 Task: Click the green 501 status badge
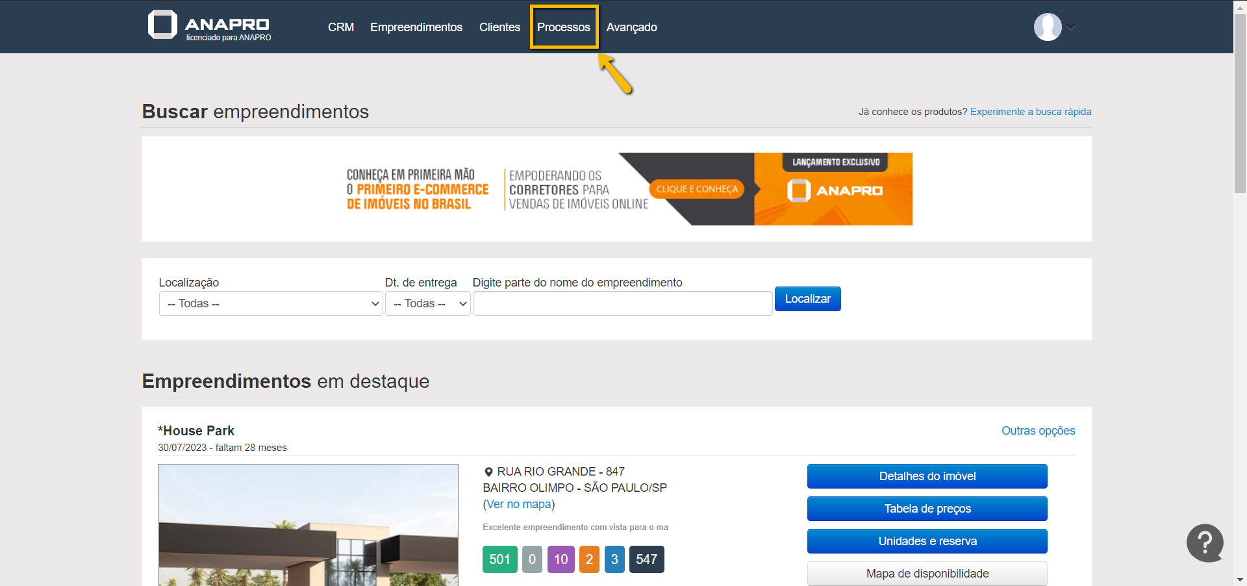point(499,559)
